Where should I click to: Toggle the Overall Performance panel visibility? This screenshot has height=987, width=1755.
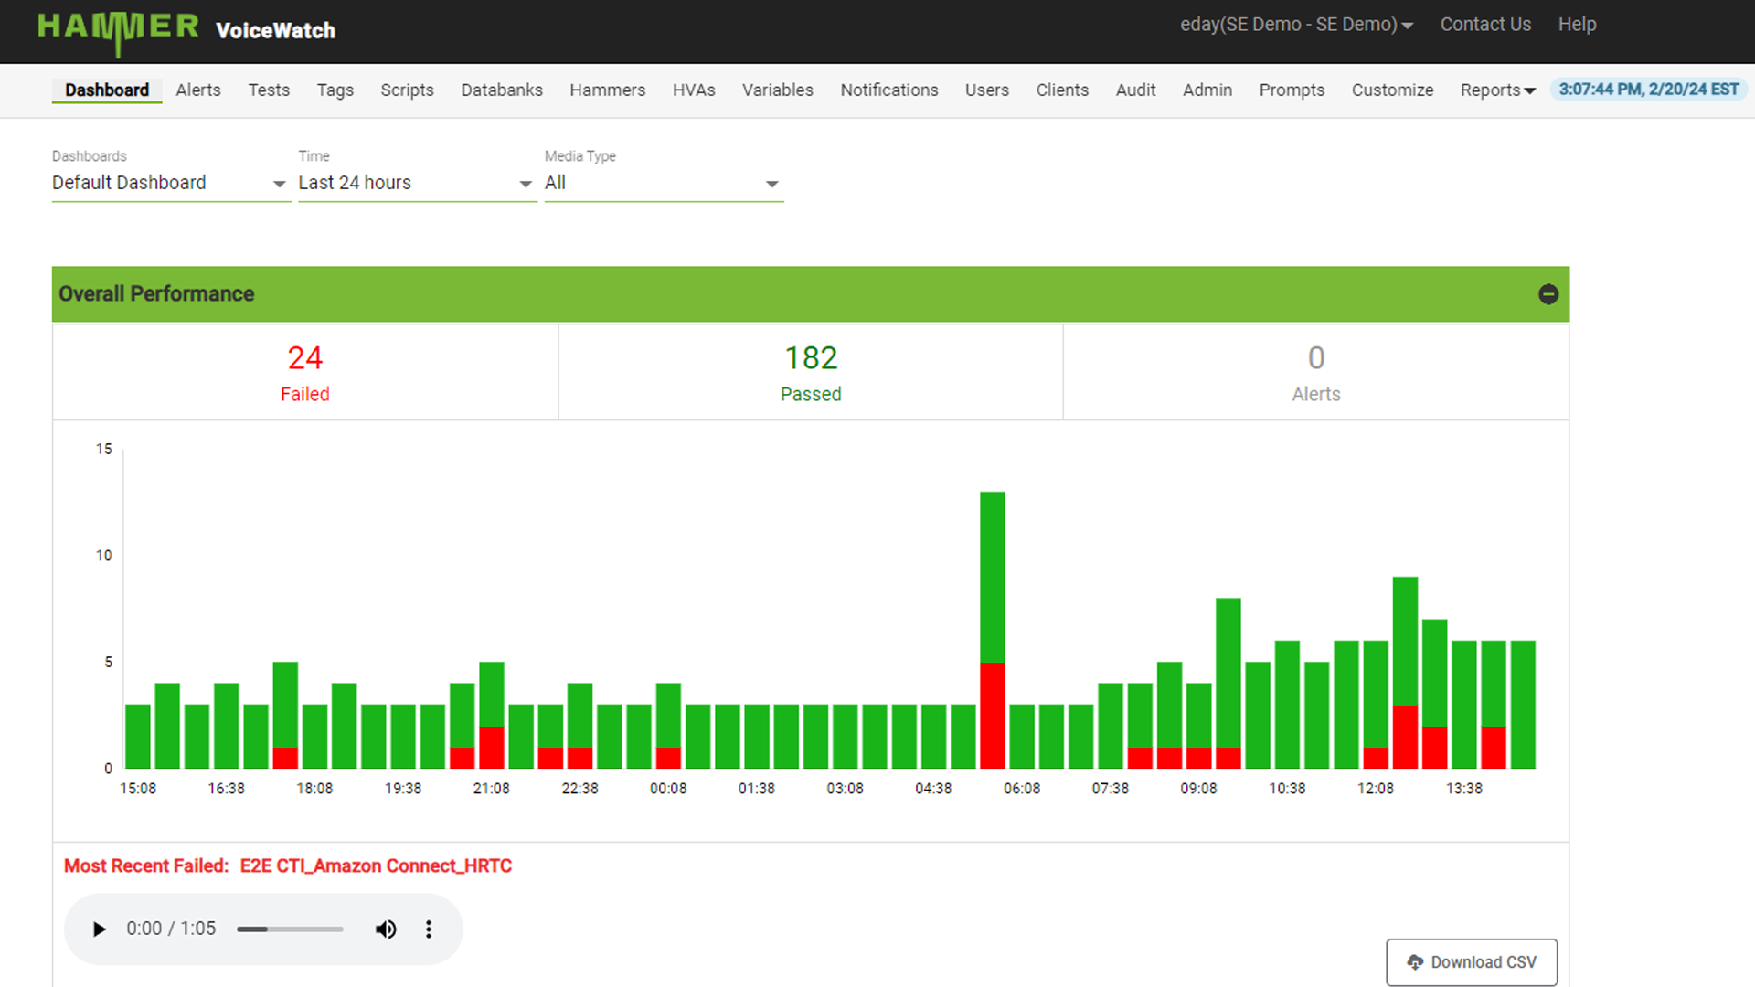1549,293
